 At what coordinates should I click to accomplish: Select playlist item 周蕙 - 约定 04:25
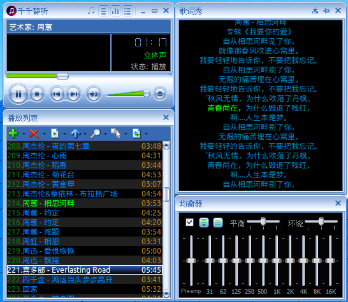click(85, 213)
